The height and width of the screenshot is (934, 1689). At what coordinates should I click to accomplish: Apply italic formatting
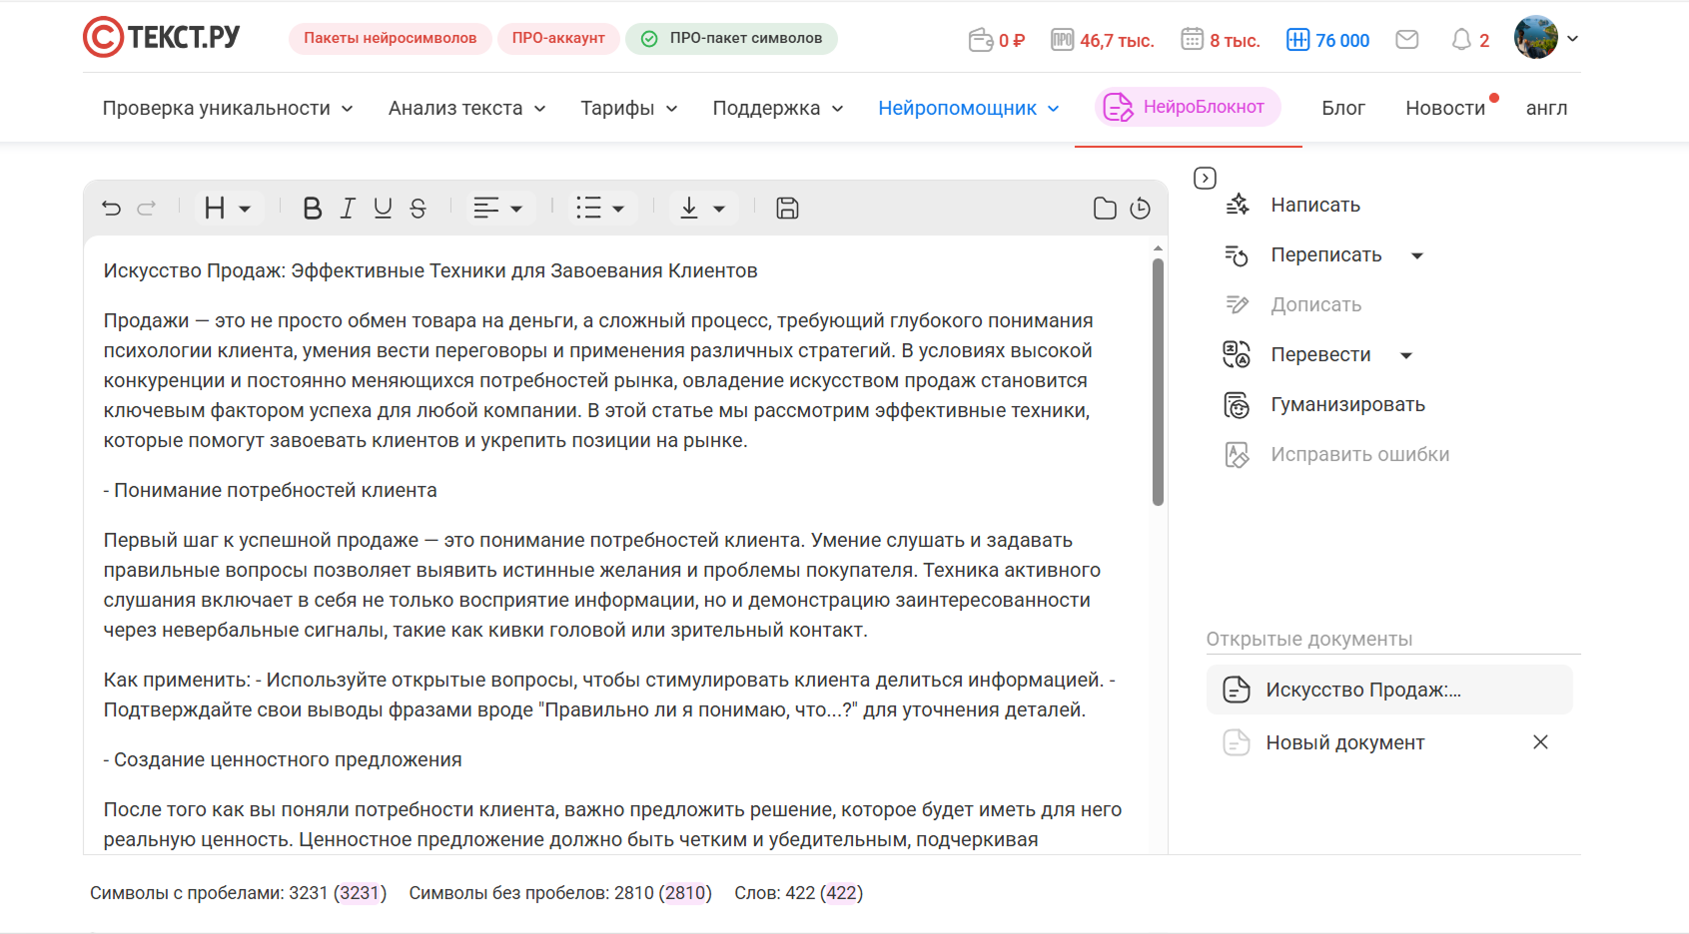click(x=347, y=208)
